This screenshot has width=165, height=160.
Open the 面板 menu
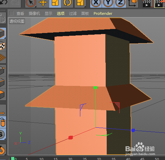coord(85,13)
